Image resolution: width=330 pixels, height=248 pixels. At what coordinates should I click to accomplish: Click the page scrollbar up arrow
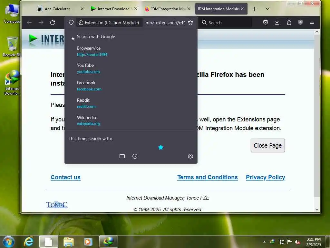317,32
